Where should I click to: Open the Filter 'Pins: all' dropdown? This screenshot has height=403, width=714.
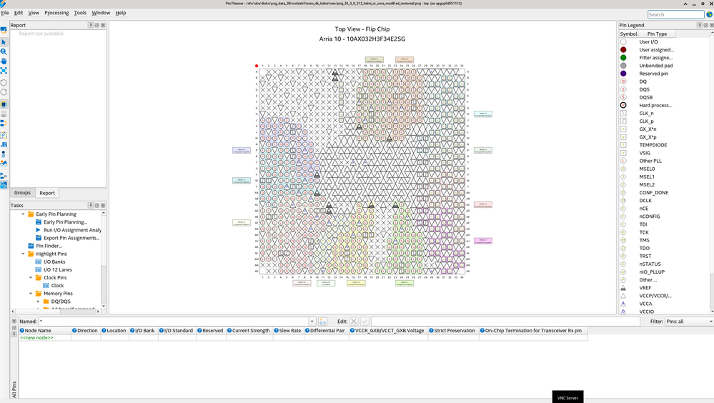click(x=689, y=322)
